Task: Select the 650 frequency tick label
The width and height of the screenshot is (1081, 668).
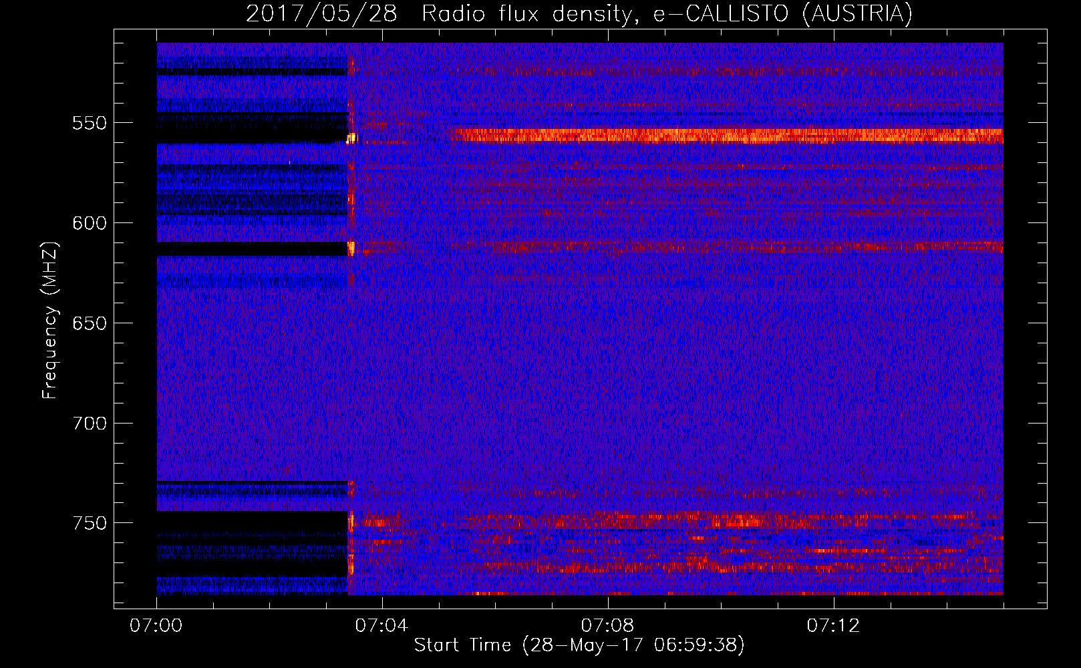Action: point(89,323)
